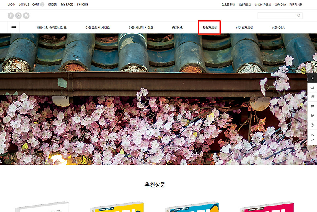The image size is (317, 212).
Task: Open the Instagram social icon
Action: (18, 15)
